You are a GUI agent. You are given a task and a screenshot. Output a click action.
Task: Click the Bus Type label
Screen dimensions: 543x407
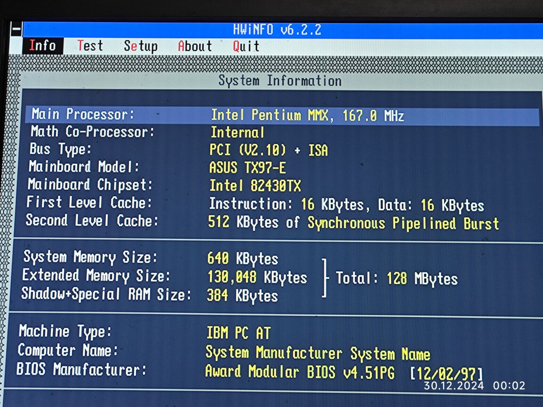(60, 149)
